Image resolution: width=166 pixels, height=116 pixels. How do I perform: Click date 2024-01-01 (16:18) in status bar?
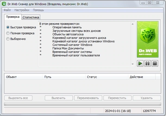click(118, 111)
